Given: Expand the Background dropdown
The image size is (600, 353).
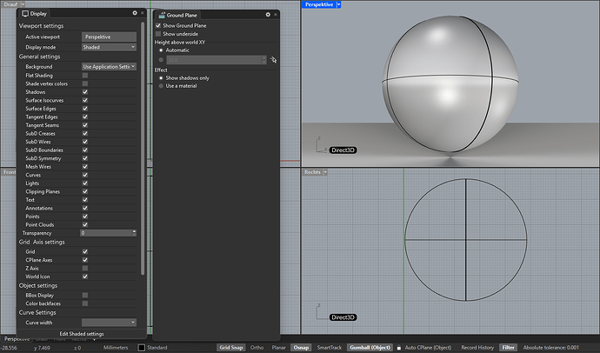Looking at the screenshot, I should pyautogui.click(x=109, y=66).
